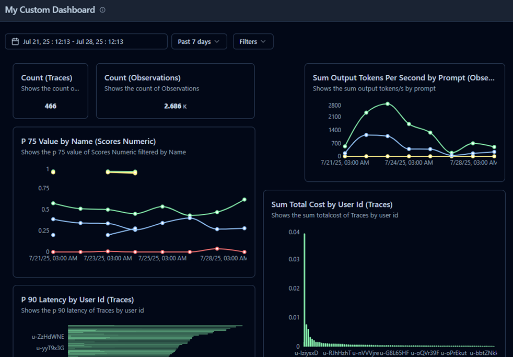Click the tallest green bar in Sum Total Cost chart
This screenshot has width=513, height=357.
coord(305,290)
